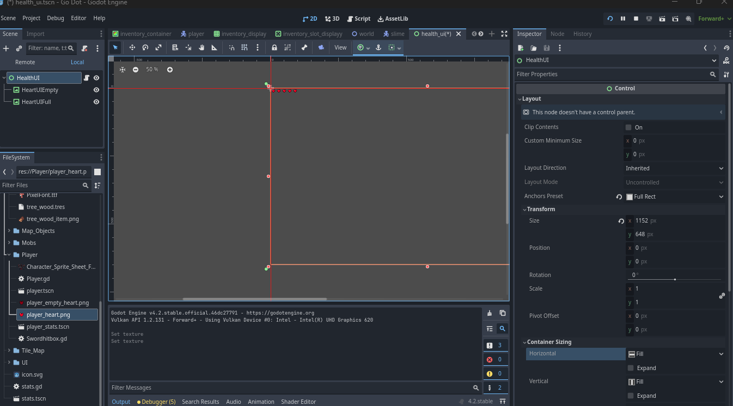Enable the Expand checkbox under Horizontal sizing
Viewport: 733px width, 406px height.
[x=630, y=368]
